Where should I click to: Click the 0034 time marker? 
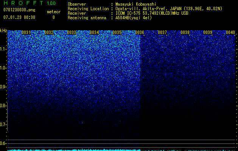[94, 32]
